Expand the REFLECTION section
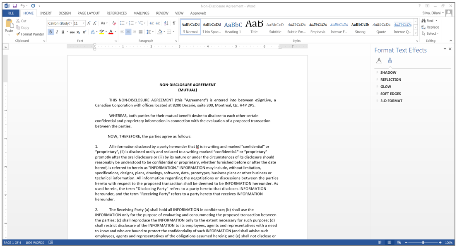457x248 pixels. (x=390, y=79)
